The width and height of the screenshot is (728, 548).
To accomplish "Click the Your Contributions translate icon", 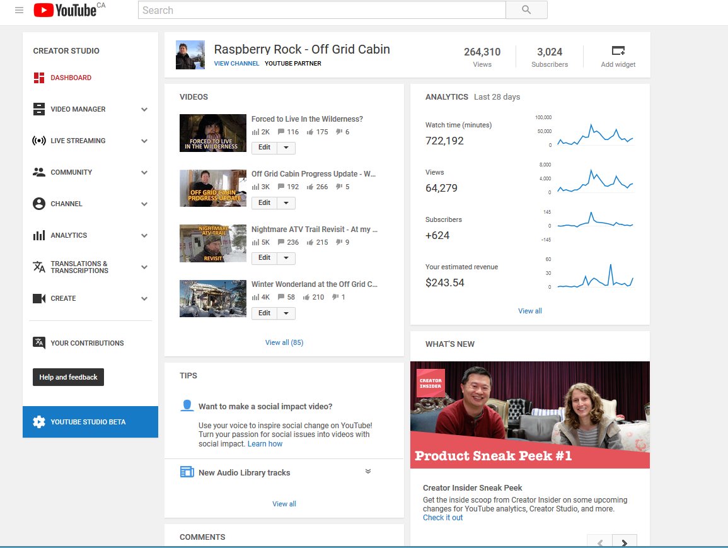I will click(x=39, y=342).
